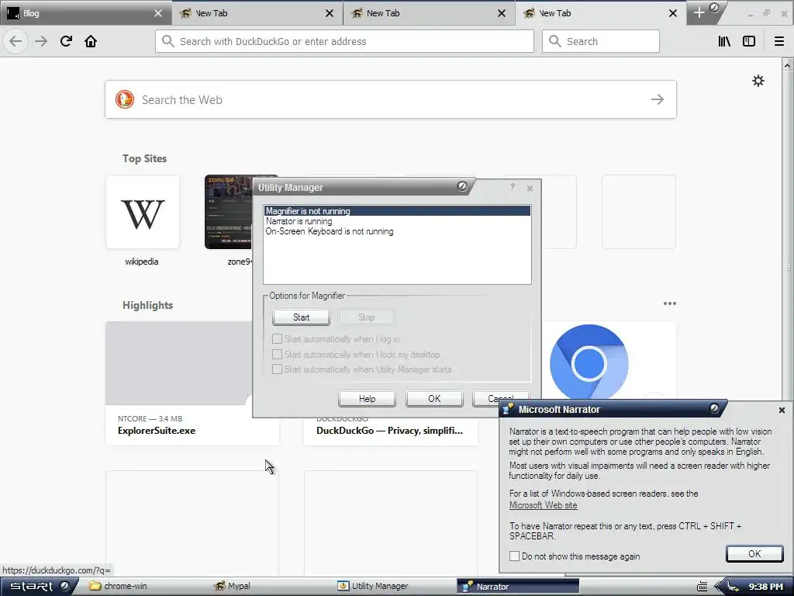Check Do not show this message again
This screenshot has width=794, height=596.
point(515,556)
